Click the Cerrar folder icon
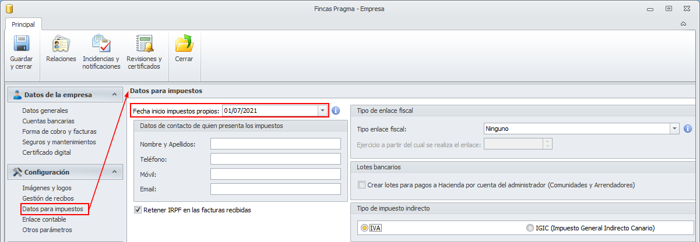Image resolution: width=700 pixels, height=242 pixels. click(x=184, y=45)
